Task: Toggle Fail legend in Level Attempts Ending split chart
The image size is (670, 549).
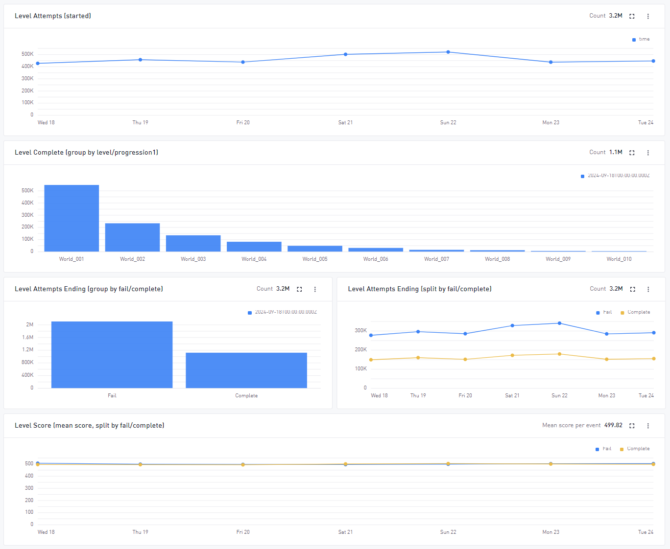Action: coord(604,312)
